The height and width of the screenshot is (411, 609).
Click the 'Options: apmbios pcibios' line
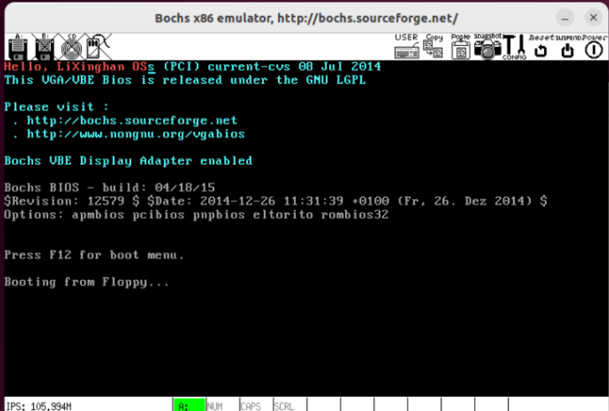pyautogui.click(x=197, y=214)
